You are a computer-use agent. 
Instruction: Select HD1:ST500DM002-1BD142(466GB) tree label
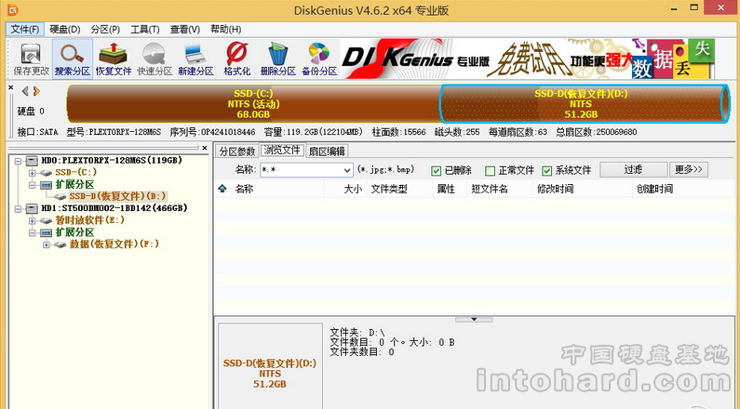point(114,208)
